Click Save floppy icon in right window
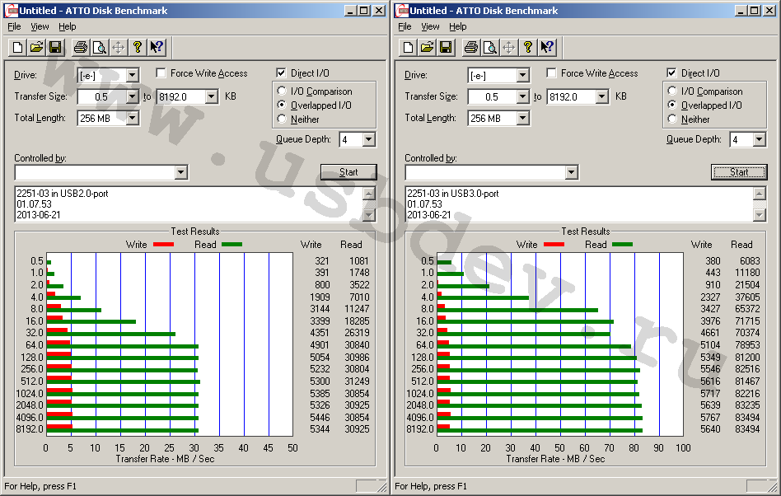781x496 pixels. tap(446, 47)
